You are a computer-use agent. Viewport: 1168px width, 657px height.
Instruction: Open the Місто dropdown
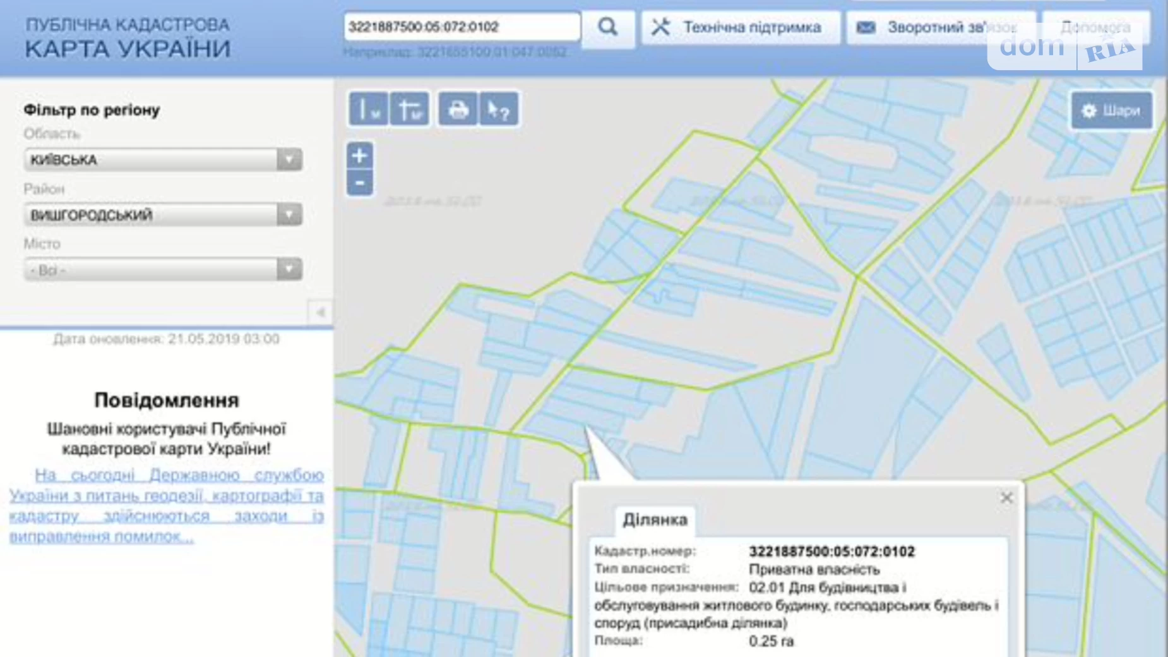163,270
